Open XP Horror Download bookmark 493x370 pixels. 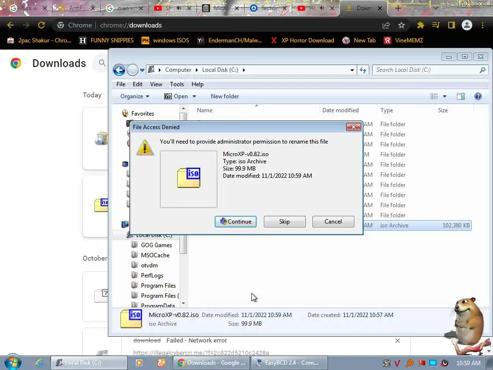click(x=302, y=40)
